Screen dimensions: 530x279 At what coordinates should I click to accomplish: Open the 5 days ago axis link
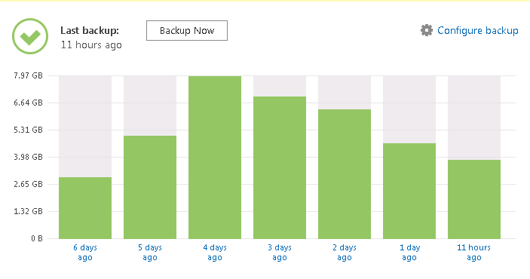pyautogui.click(x=150, y=253)
